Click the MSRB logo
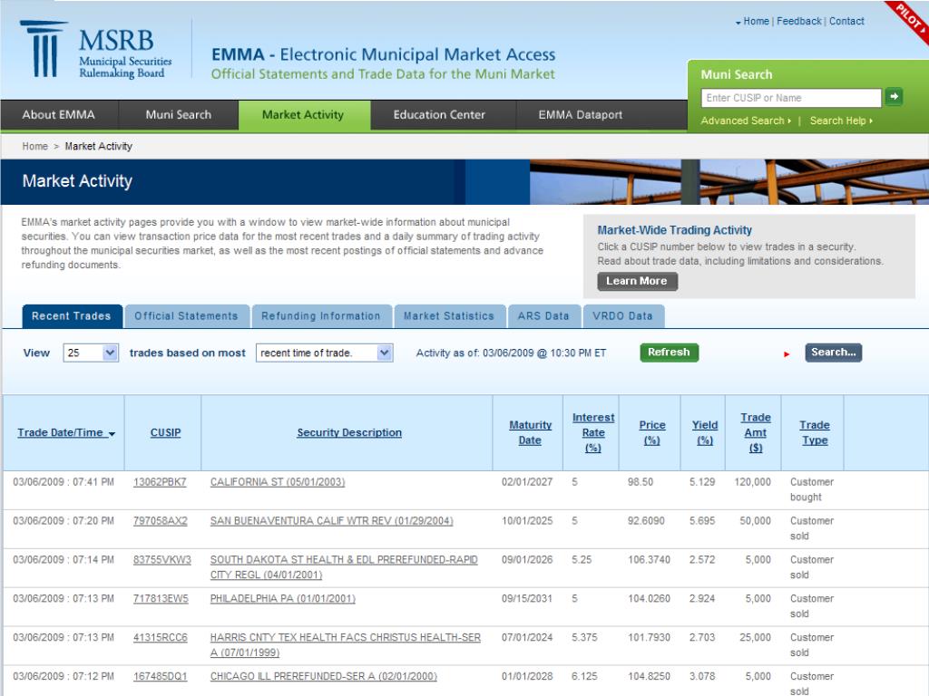Screen dimensions: 929x696 (96, 51)
